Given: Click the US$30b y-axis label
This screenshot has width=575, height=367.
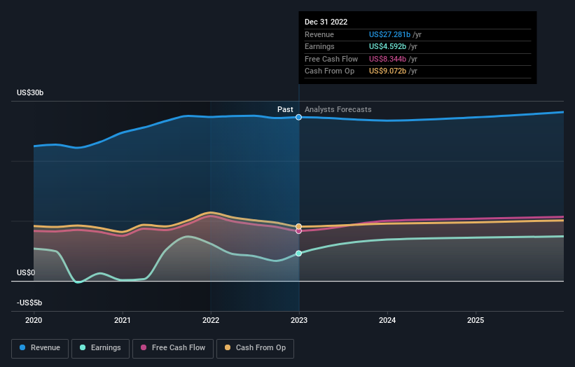Looking at the screenshot, I should tap(30, 92).
